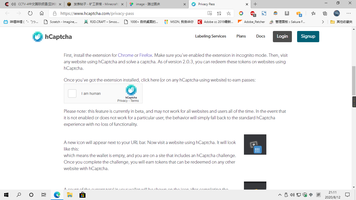Click the read aloud icon in the address bar

point(210,13)
